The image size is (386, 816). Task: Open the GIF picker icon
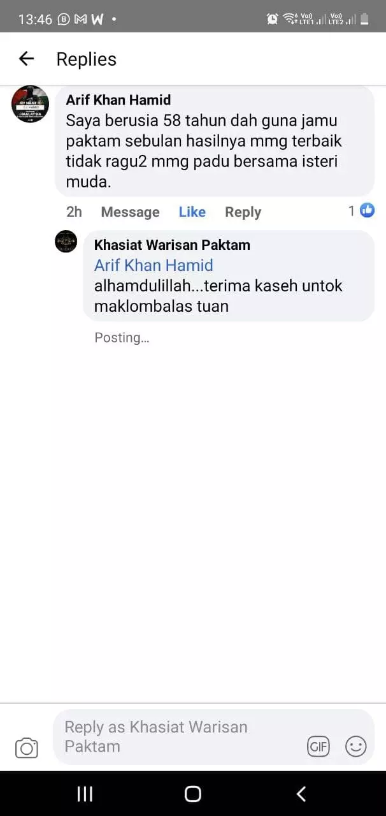(318, 746)
